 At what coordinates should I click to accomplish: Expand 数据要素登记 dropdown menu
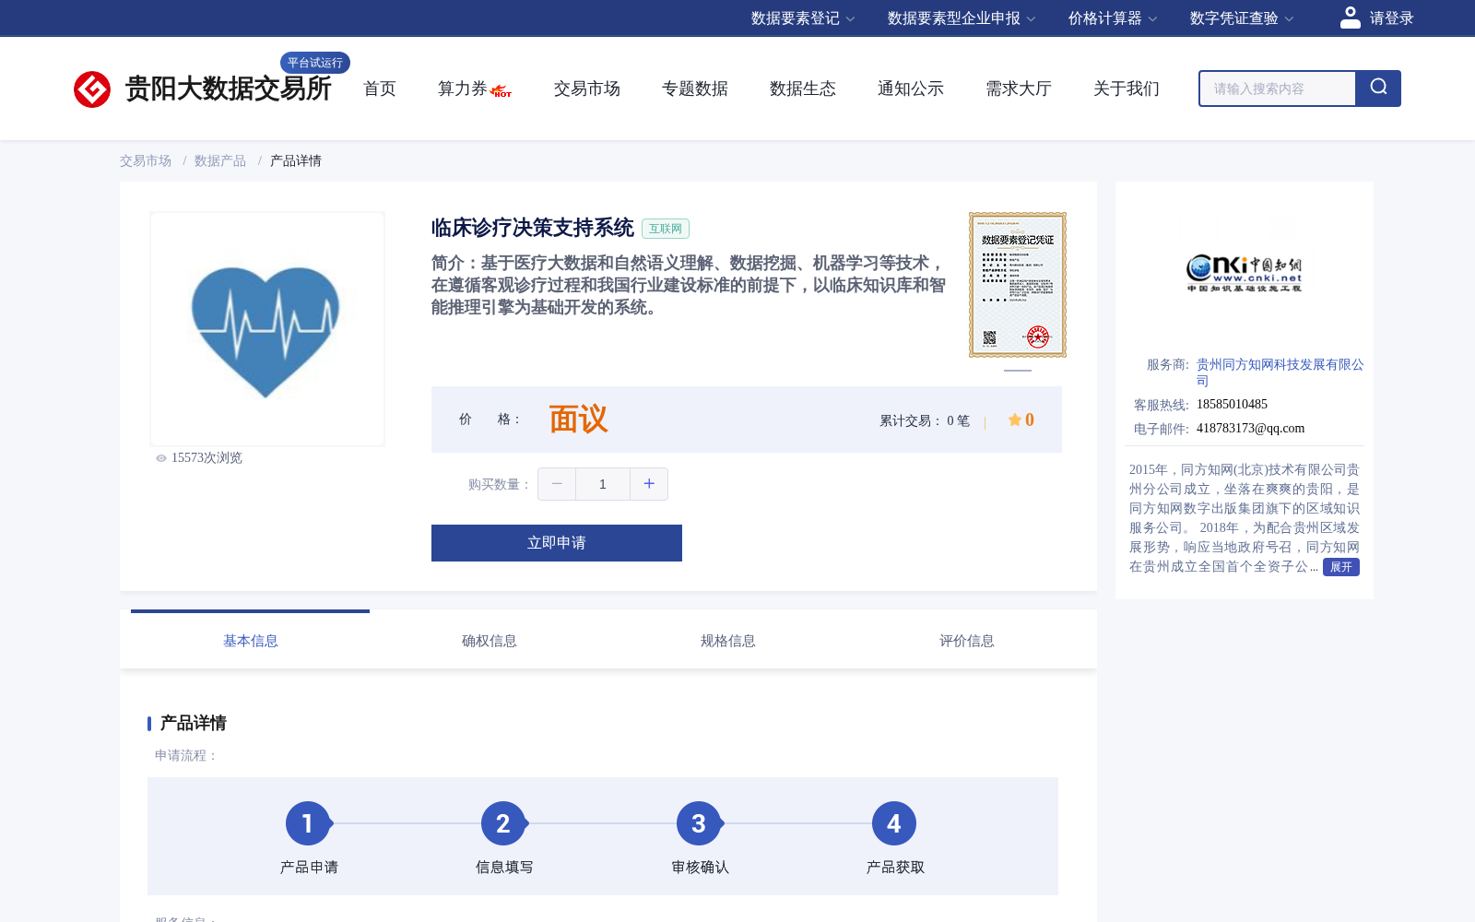click(803, 18)
